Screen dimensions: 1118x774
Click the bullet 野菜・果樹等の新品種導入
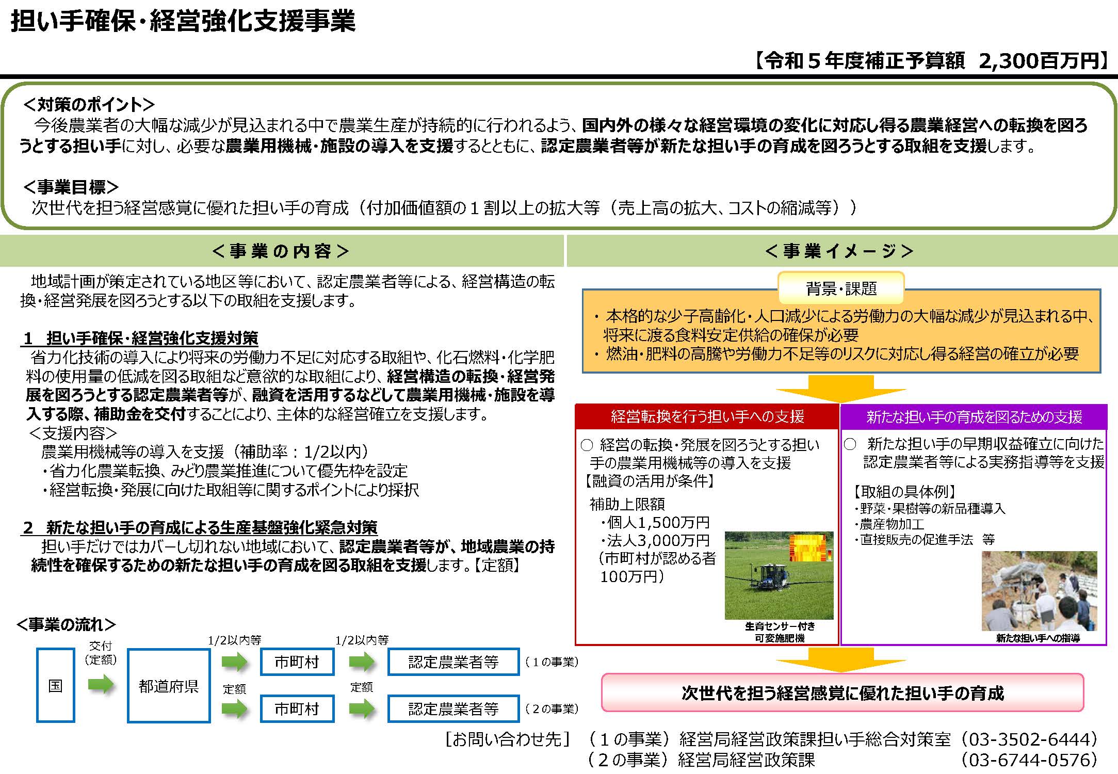pos(930,508)
